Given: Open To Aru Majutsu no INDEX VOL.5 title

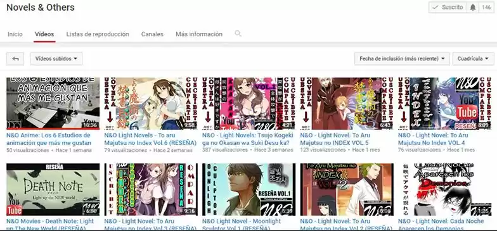Looking at the screenshot, I should click(x=335, y=139).
